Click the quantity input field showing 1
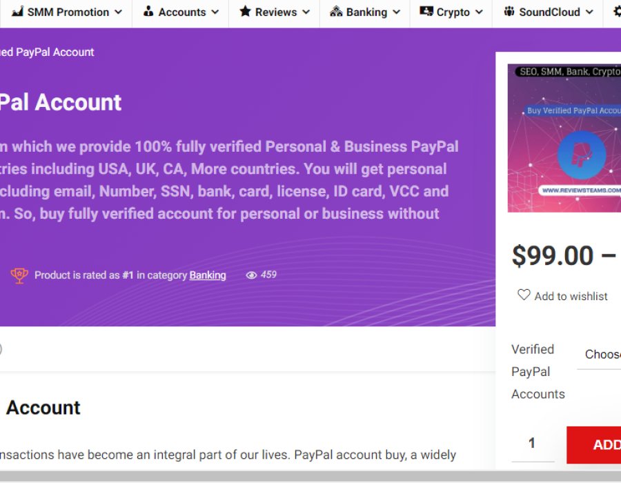The height and width of the screenshot is (483, 621). [x=532, y=444]
